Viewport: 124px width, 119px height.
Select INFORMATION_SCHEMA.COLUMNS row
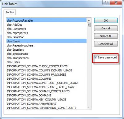[x=46, y=79]
